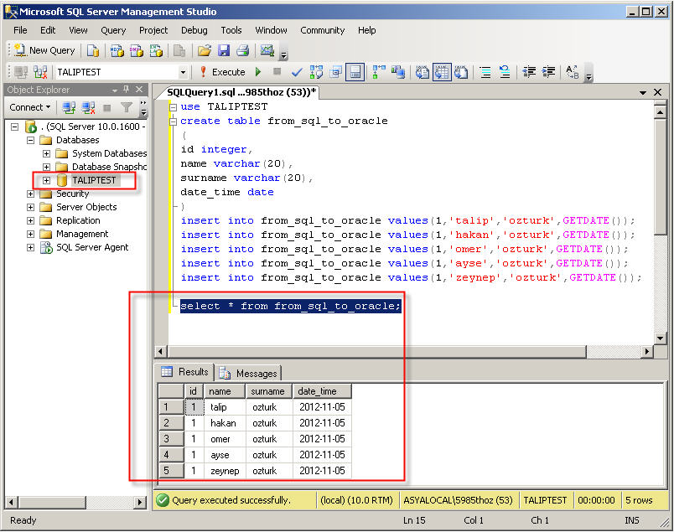Click the editor horizontal scrollbar thumb
The height and width of the screenshot is (532, 674).
tap(377, 352)
